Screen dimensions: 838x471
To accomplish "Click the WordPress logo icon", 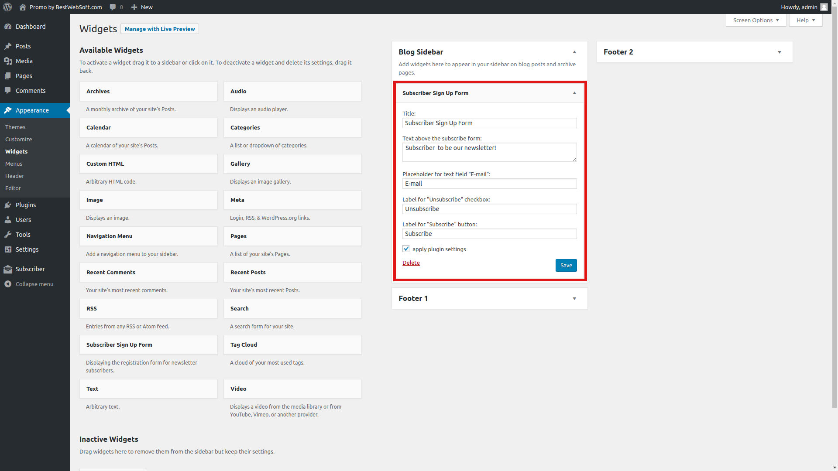I will coord(7,7).
